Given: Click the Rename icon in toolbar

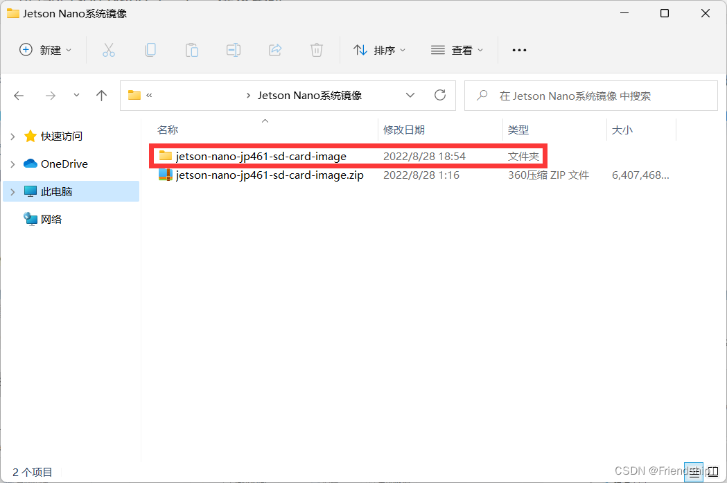Looking at the screenshot, I should tap(234, 50).
